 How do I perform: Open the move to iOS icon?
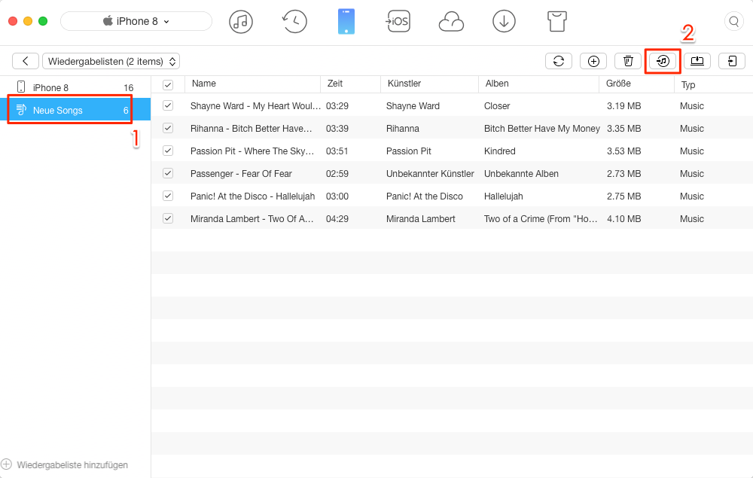point(398,22)
